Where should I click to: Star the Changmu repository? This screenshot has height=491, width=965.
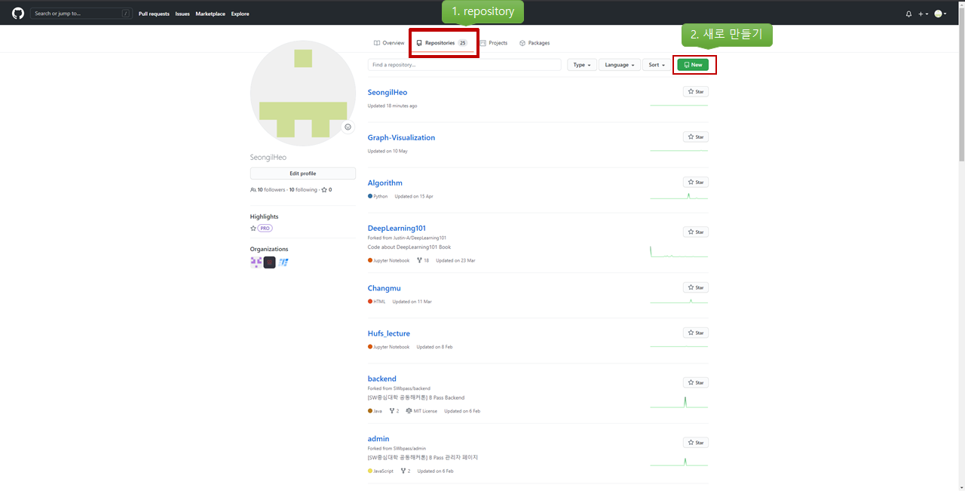696,287
